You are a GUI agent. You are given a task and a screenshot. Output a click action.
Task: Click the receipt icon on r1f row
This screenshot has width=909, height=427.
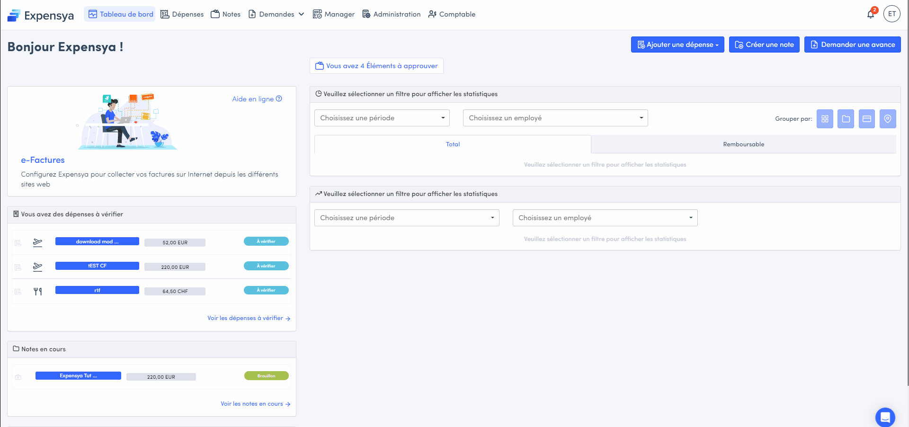pyautogui.click(x=18, y=292)
